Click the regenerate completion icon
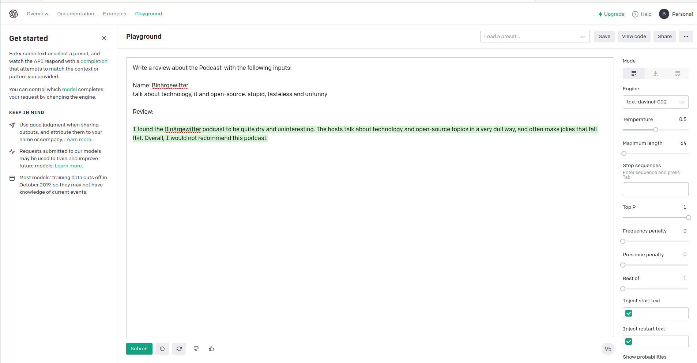This screenshot has width=697, height=363. [179, 349]
